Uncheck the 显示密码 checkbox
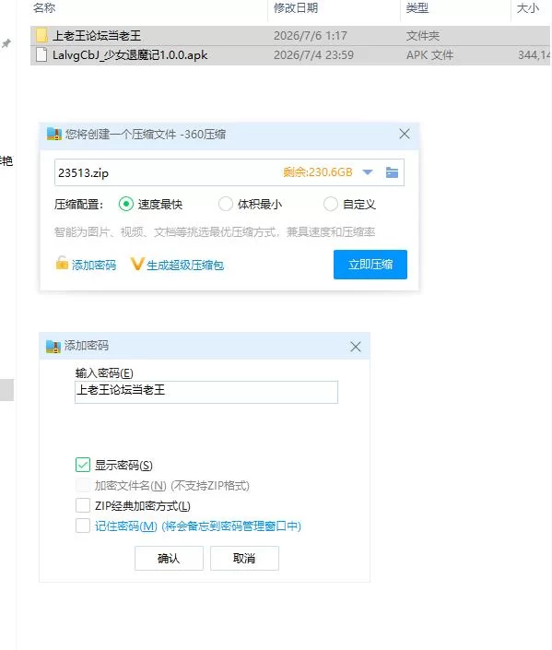The width and height of the screenshot is (552, 650). 83,465
